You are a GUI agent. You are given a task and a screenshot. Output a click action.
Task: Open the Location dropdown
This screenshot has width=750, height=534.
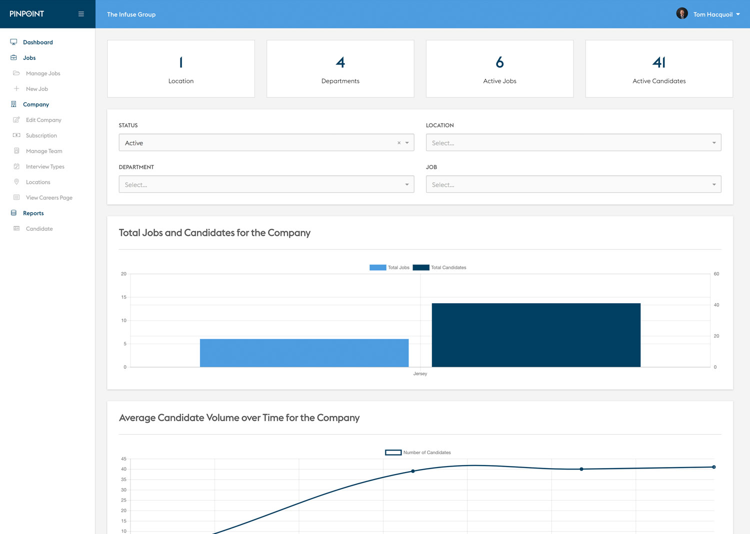573,142
